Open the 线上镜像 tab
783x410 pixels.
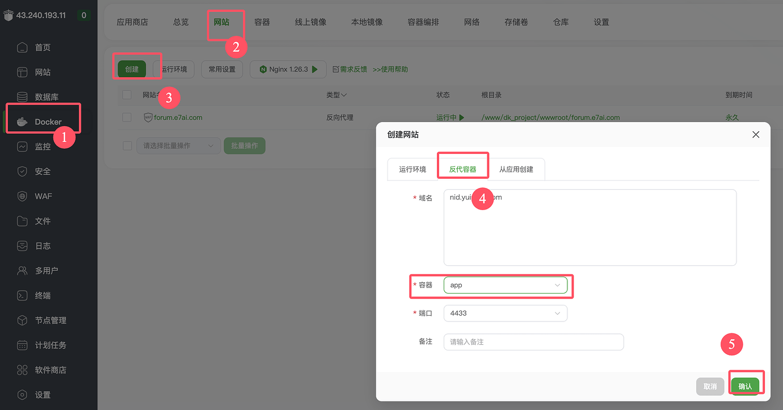click(x=310, y=22)
